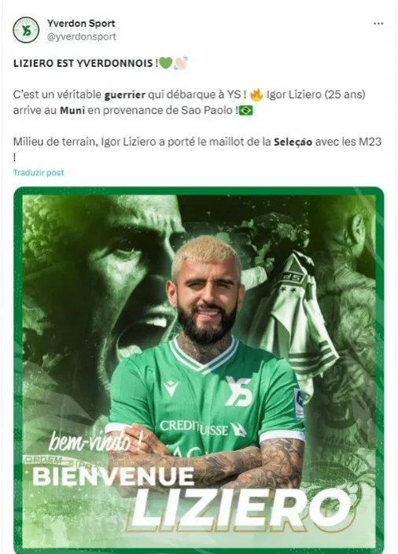Viewport: 398px width, 554px height.
Task: Click the league badge on the jersey sleeve
Action: [x=299, y=403]
